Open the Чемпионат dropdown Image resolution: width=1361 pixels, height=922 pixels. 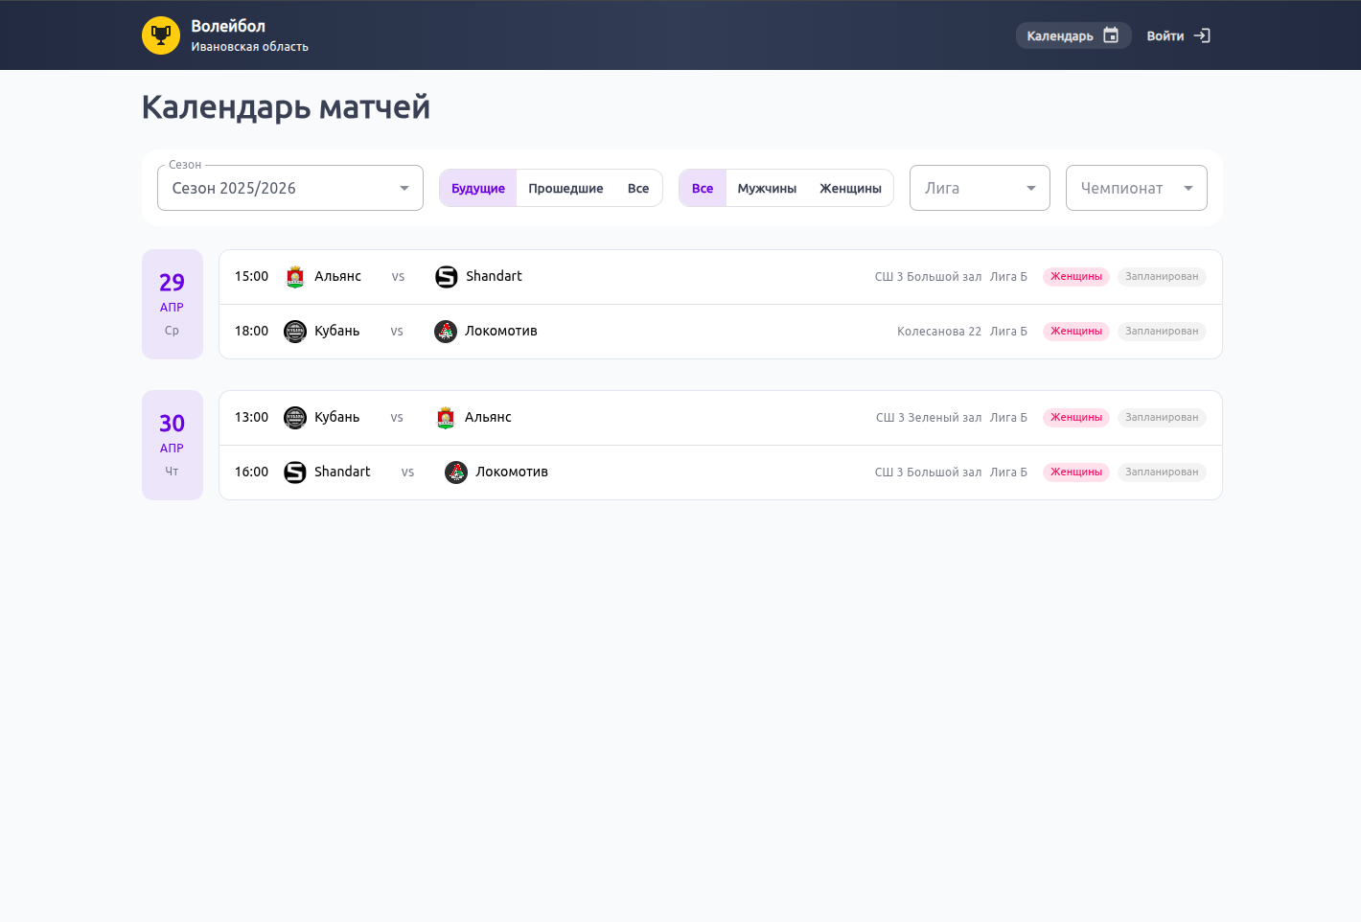[1136, 188]
